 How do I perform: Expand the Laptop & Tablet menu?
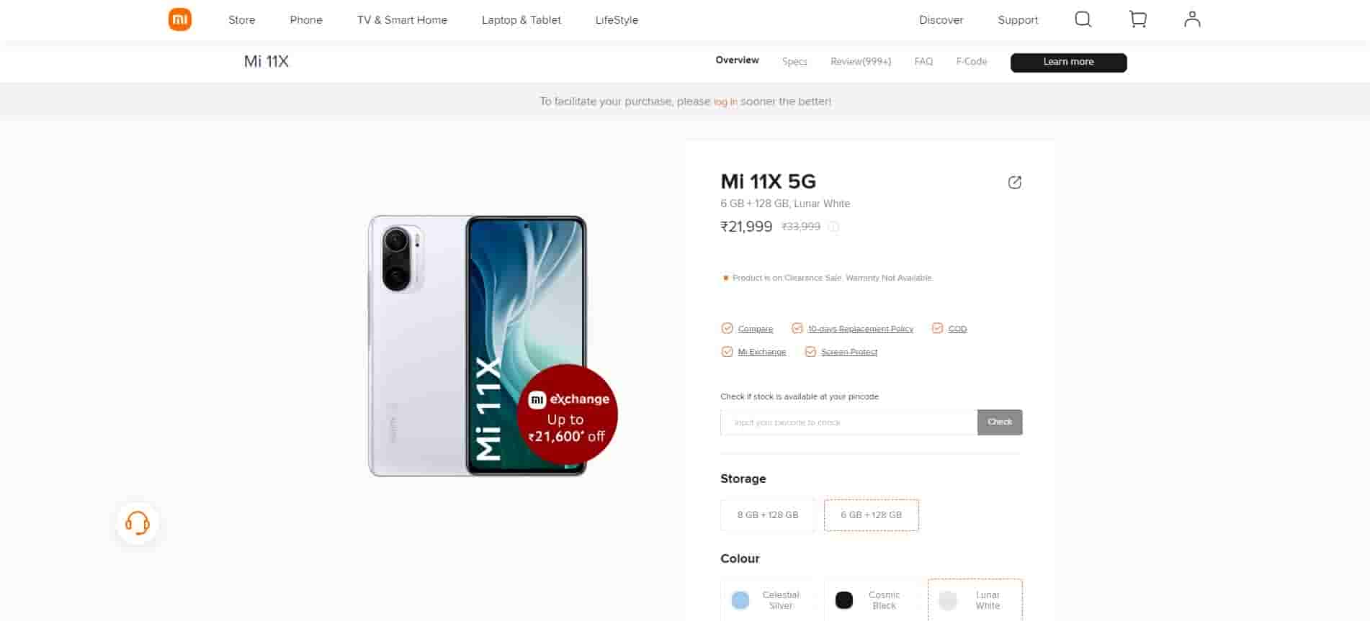(x=521, y=20)
